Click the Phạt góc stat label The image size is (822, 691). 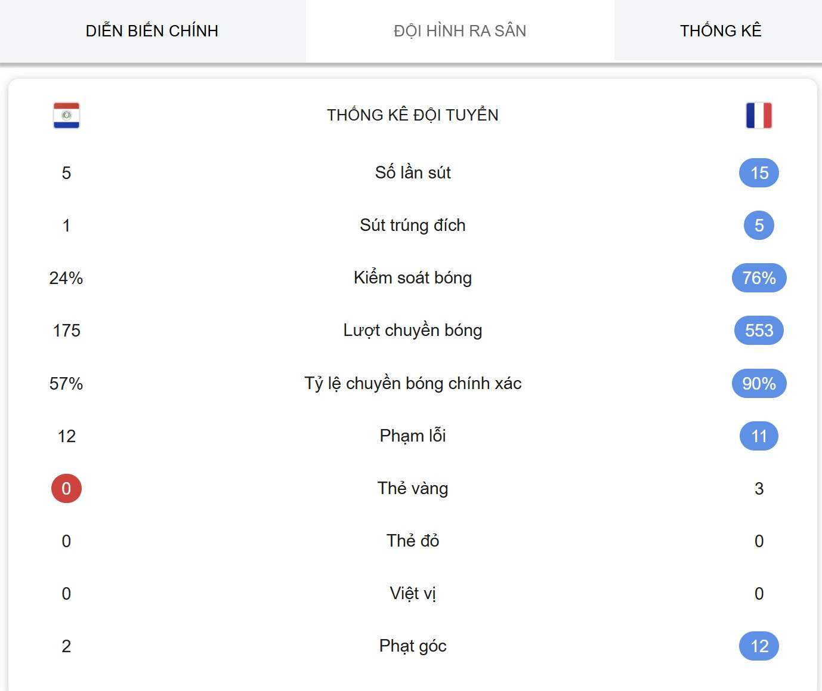413,646
